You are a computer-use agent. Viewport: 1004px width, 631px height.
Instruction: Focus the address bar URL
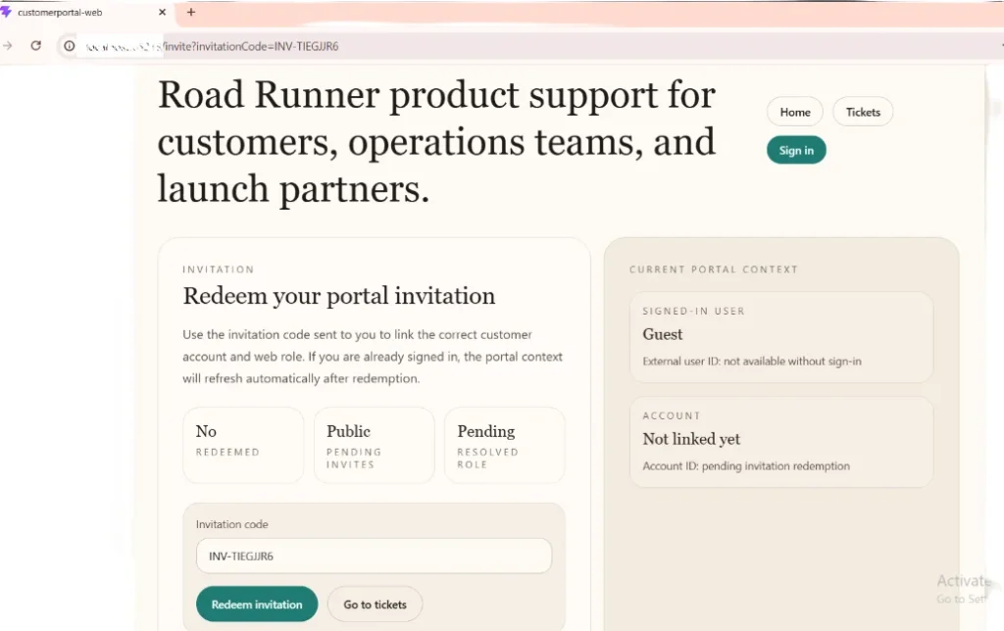(251, 46)
